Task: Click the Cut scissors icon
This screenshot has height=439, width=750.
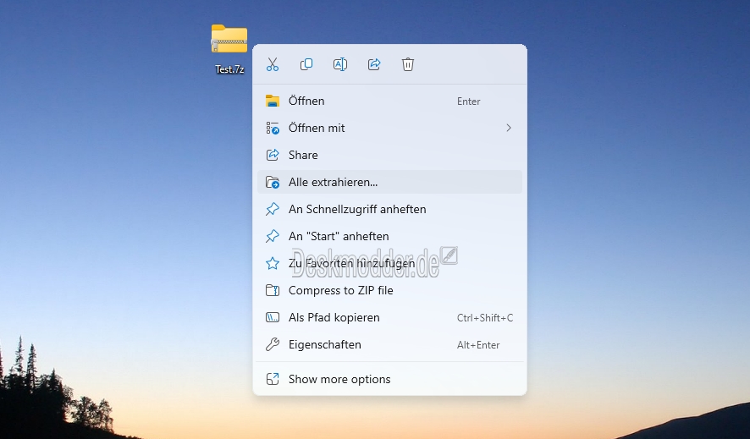Action: (273, 64)
